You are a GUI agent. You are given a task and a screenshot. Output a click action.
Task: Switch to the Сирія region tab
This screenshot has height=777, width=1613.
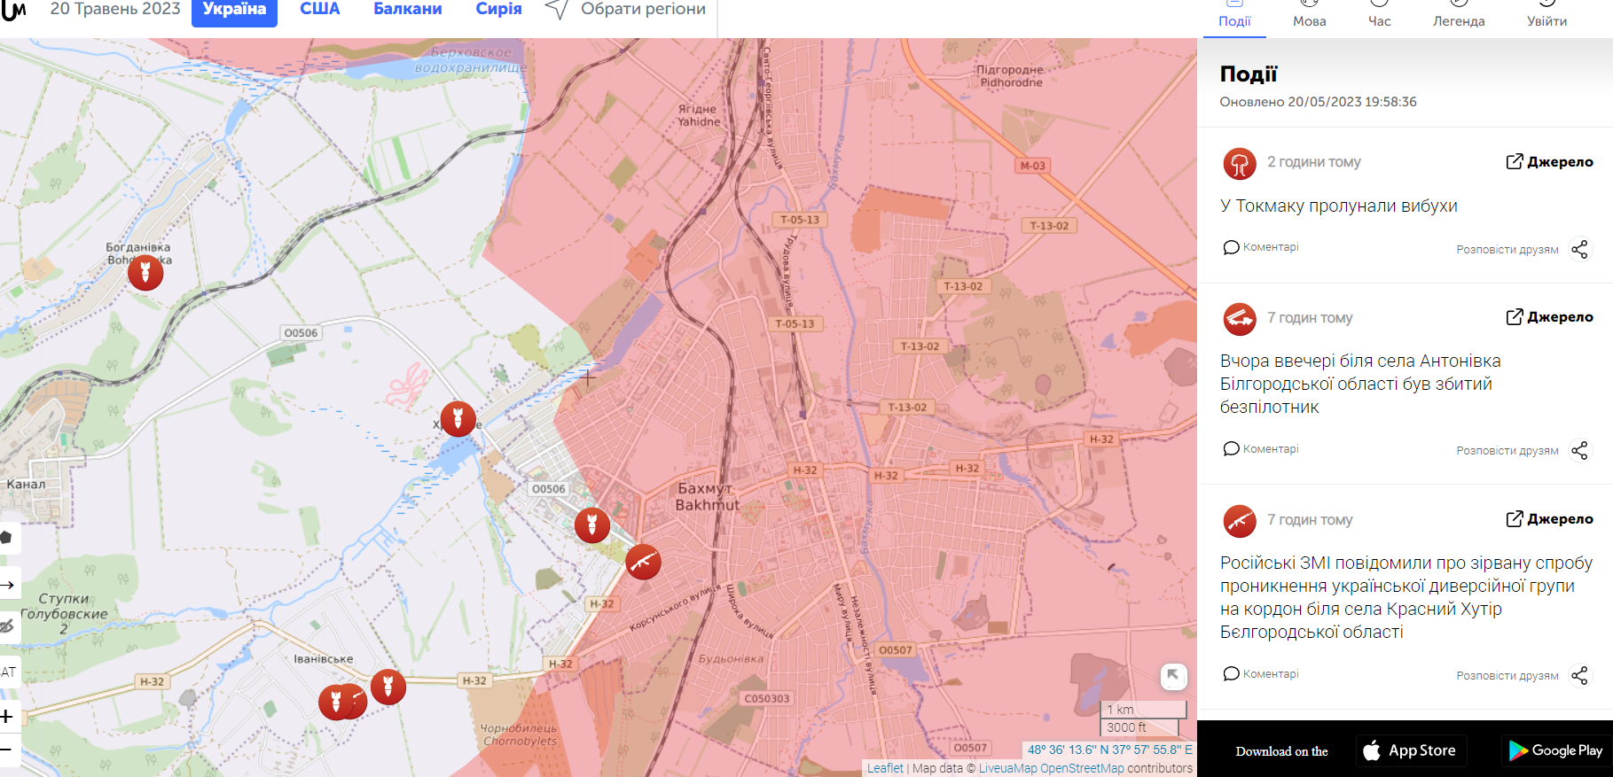click(x=498, y=10)
